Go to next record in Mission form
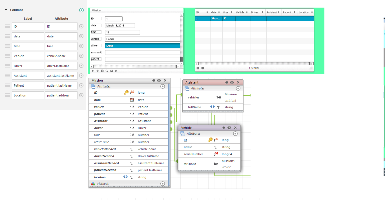The width and height of the screenshot is (385, 216). 98,71
